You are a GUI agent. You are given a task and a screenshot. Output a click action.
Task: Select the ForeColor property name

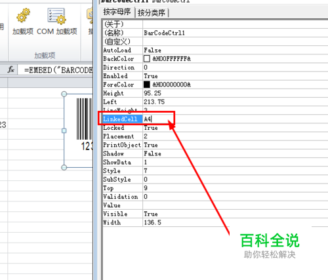pos(119,85)
